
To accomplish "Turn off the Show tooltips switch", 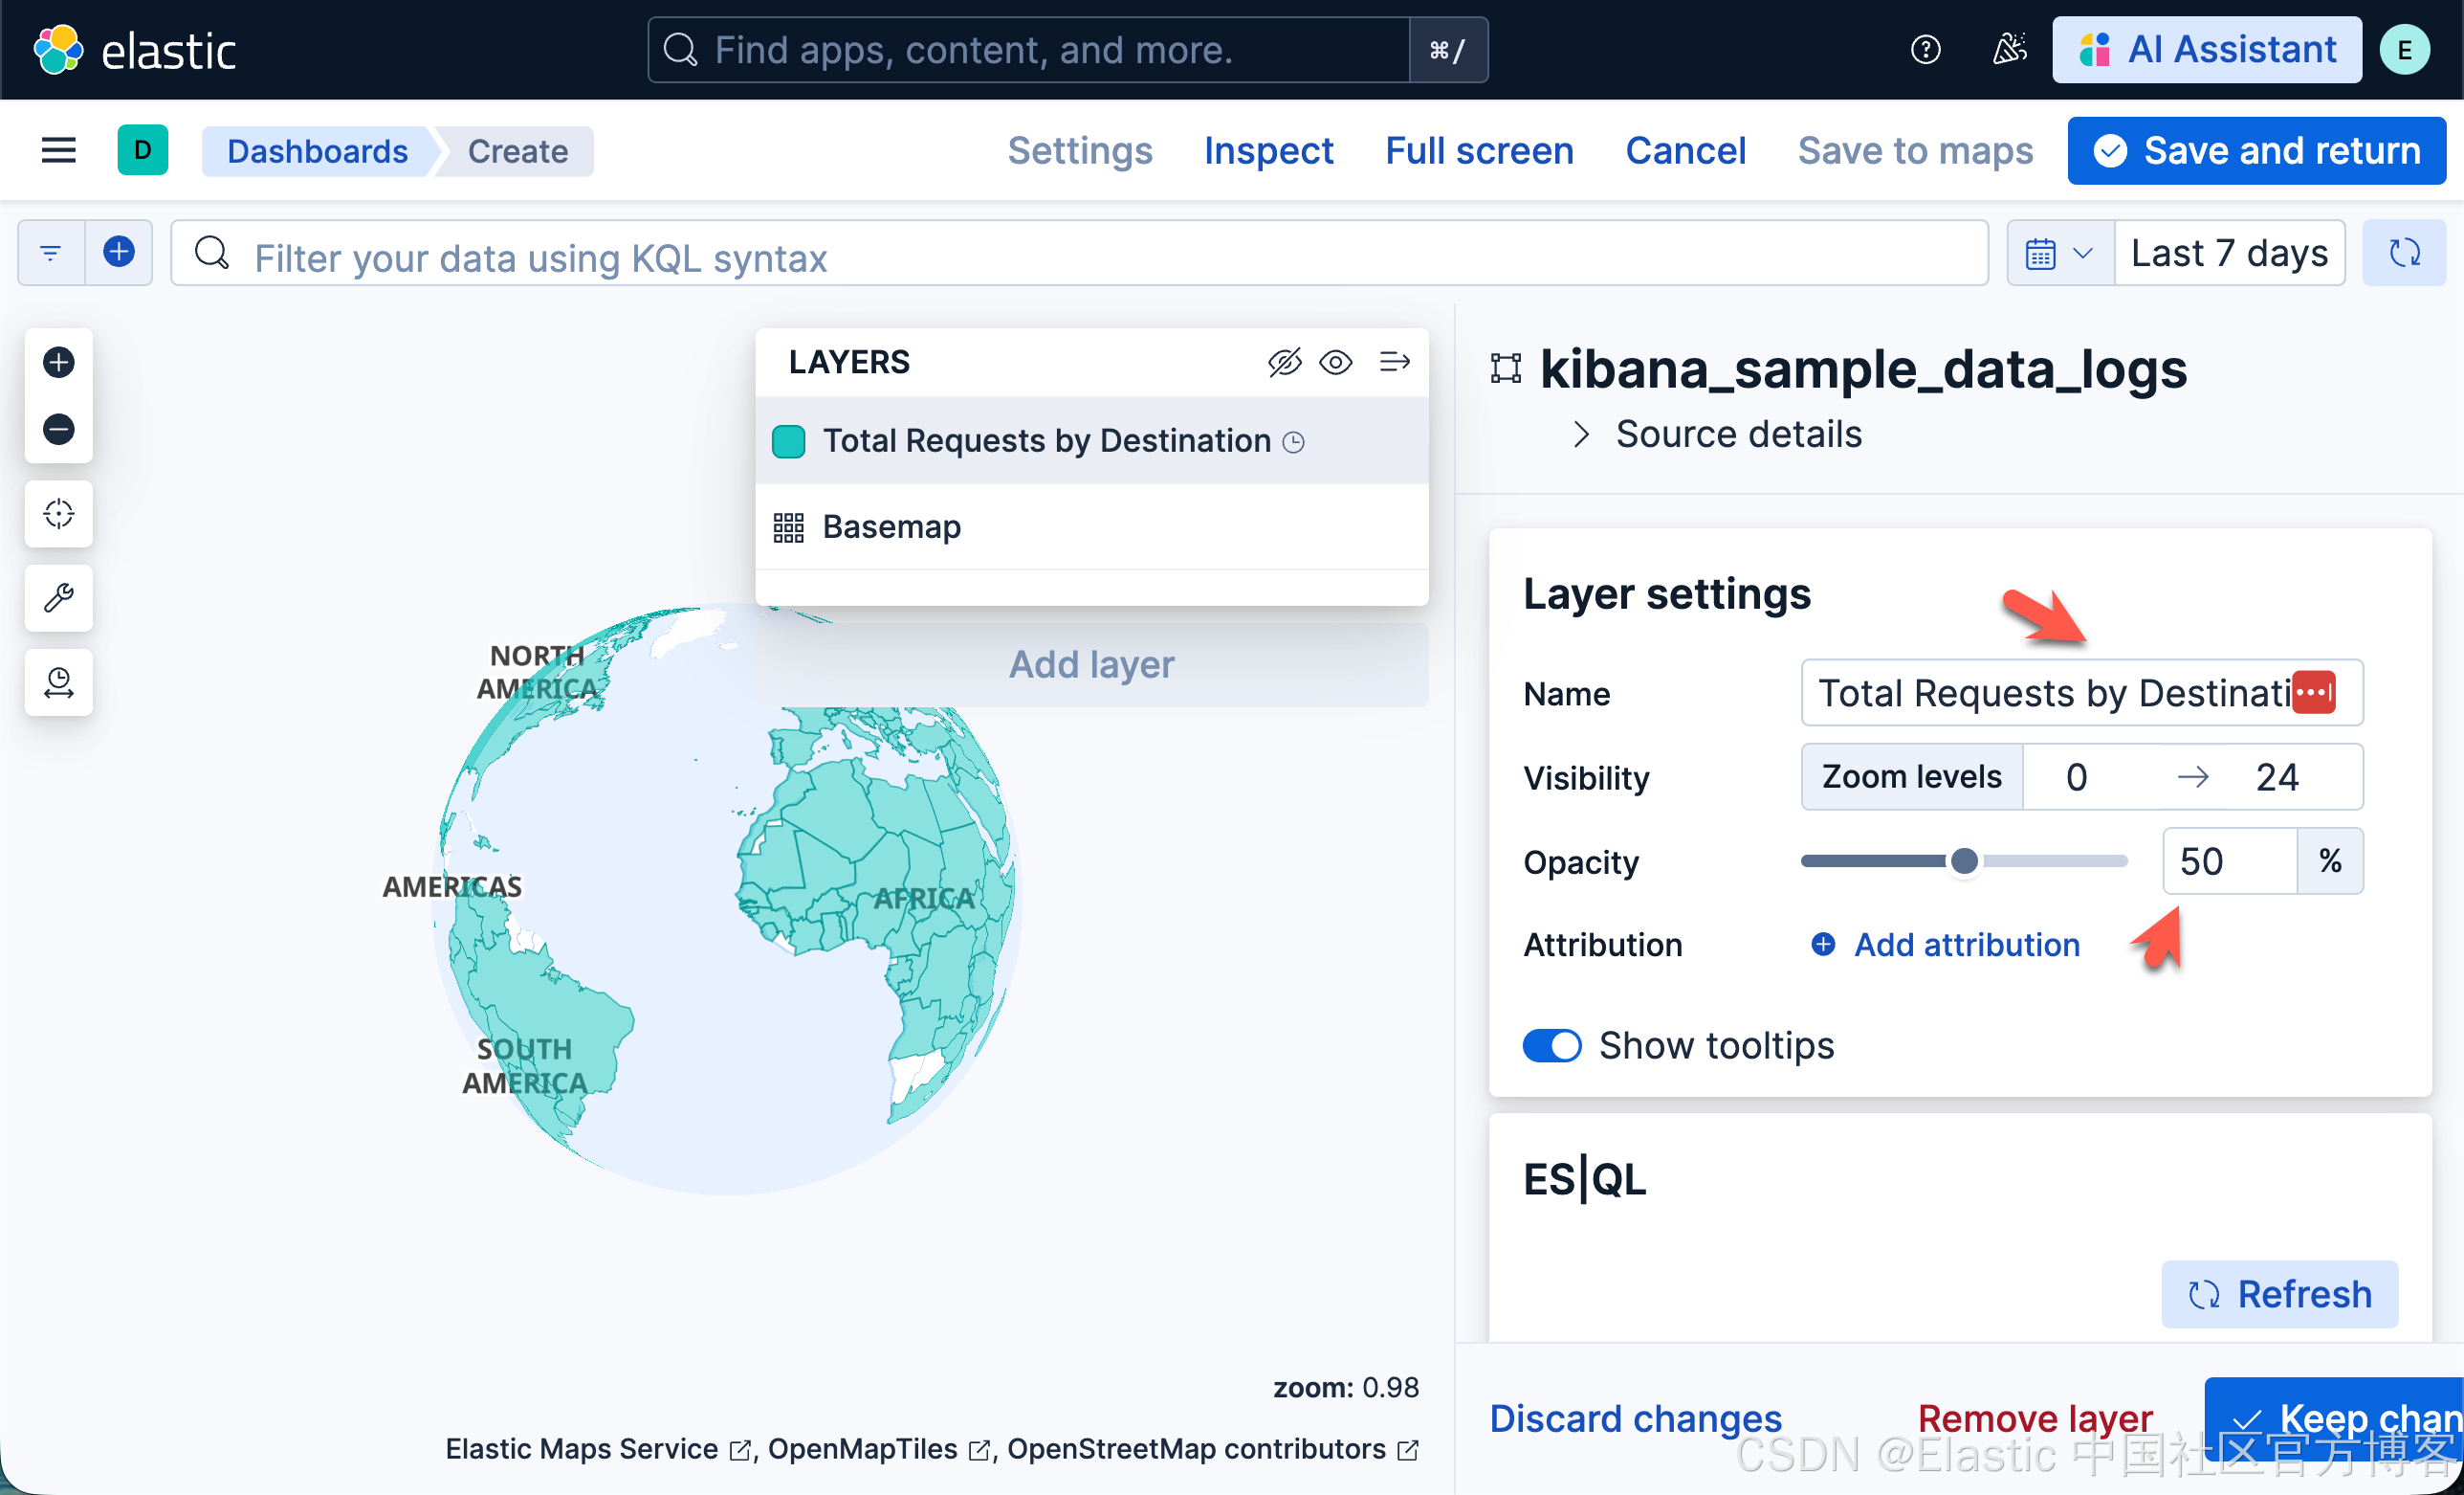I will [1551, 1046].
